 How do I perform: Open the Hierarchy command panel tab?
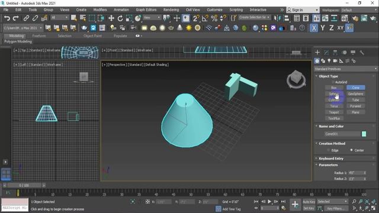point(335,53)
